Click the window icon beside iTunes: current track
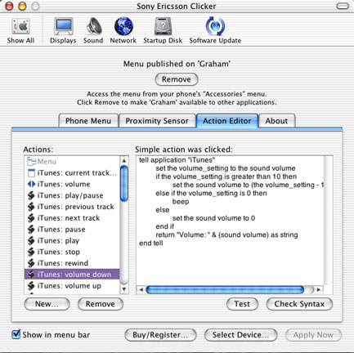Image resolution: width=354 pixels, height=353 pixels. 31,173
